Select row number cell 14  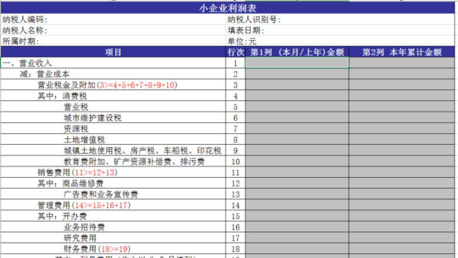235,205
